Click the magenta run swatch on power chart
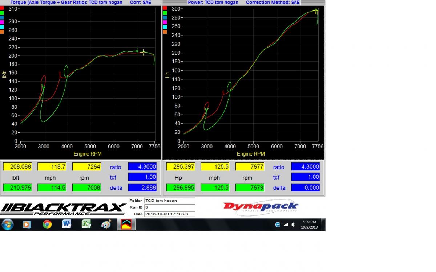 pyautogui.click(x=165, y=22)
